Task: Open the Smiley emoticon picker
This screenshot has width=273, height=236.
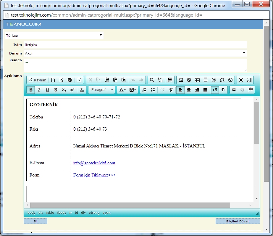Action: coord(214,80)
